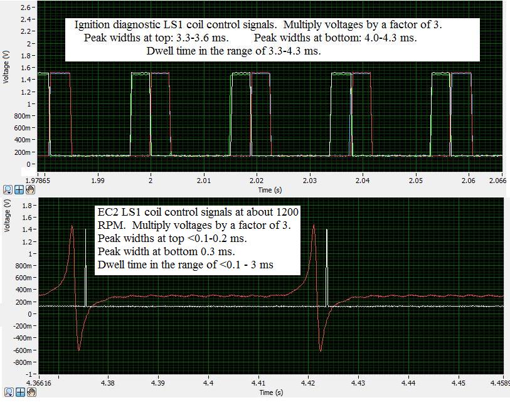Select the Ignition diagnostic LS1 annotation text box

(x=272, y=38)
